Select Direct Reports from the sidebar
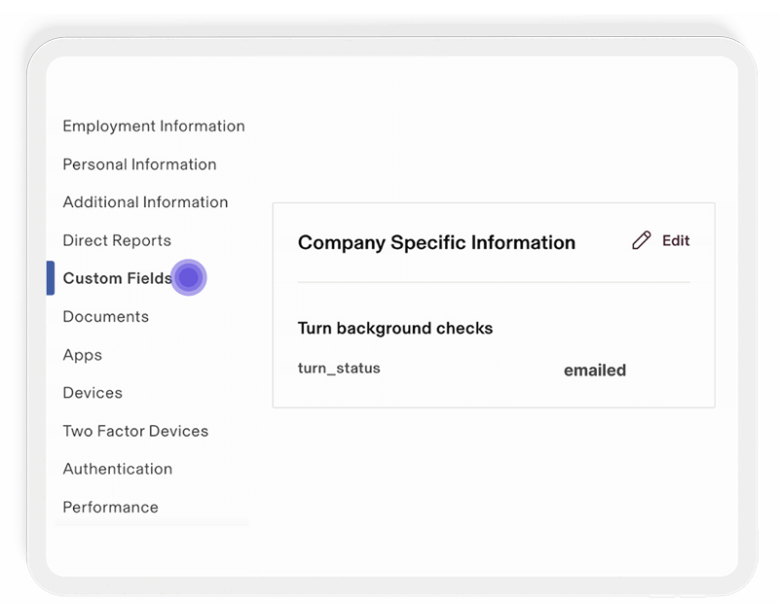This screenshot has width=779, height=603. click(x=116, y=240)
